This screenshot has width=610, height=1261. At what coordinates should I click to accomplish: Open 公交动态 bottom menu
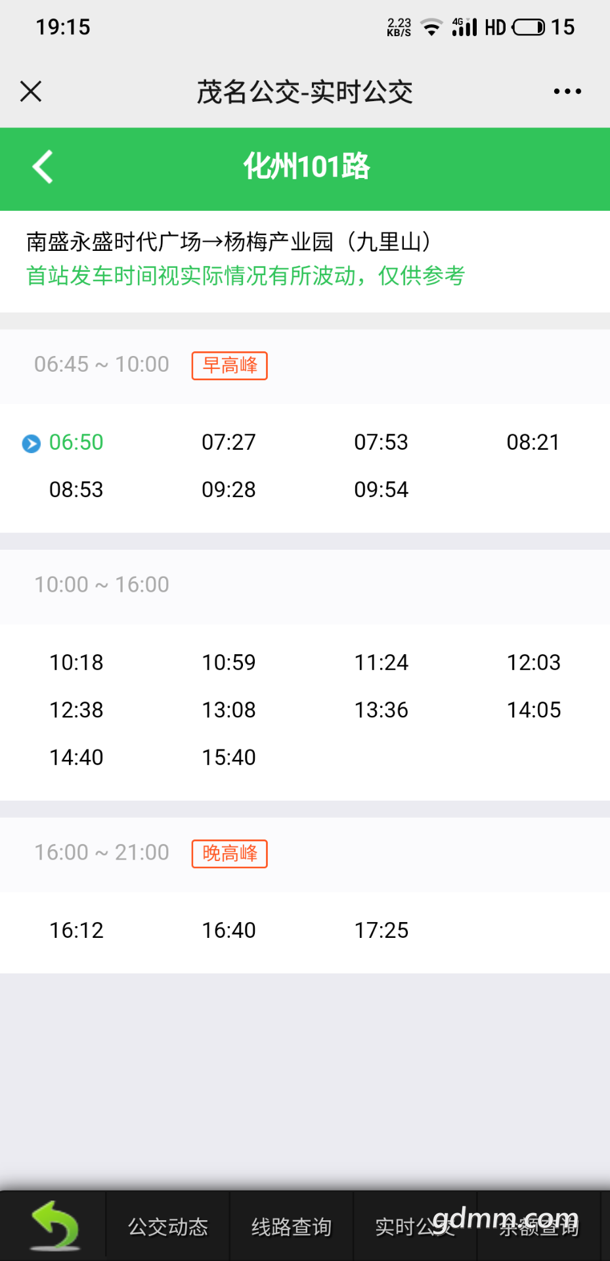168,1226
